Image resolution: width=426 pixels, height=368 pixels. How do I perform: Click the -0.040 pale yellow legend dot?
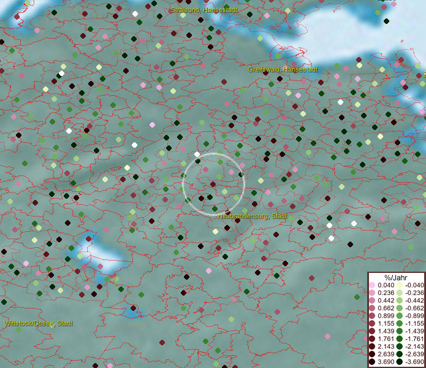[x=400, y=285]
